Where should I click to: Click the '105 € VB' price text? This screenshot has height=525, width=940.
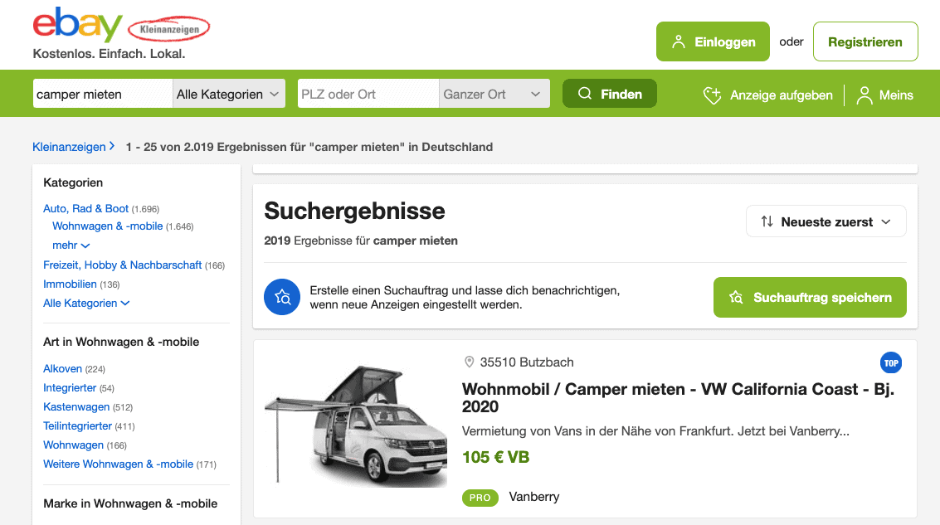click(496, 457)
